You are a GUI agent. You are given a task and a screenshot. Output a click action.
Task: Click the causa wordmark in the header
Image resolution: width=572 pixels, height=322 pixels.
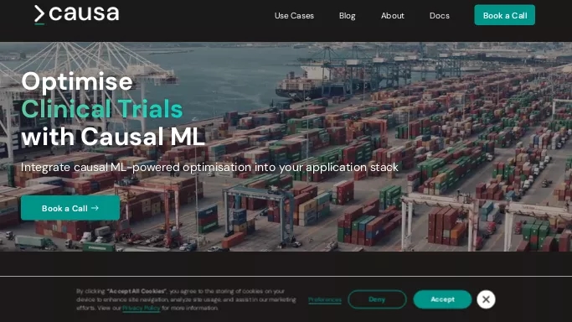point(84,13)
